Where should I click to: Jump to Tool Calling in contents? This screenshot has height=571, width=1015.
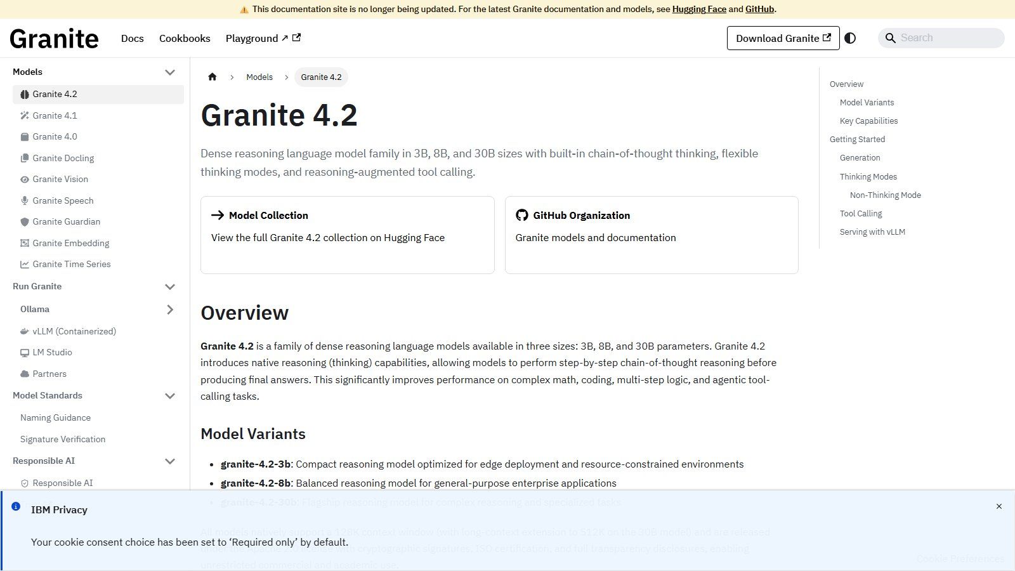pos(861,213)
